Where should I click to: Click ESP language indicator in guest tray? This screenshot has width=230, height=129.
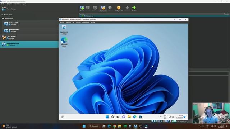coord(165,117)
